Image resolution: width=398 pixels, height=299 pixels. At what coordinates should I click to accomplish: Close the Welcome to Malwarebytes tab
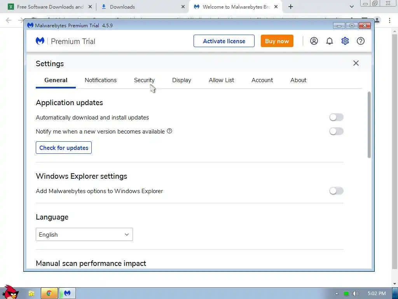pos(276,7)
